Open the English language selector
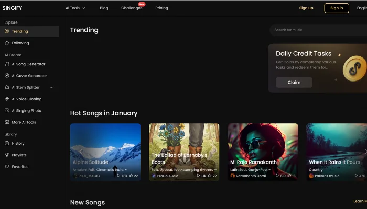 [362, 8]
